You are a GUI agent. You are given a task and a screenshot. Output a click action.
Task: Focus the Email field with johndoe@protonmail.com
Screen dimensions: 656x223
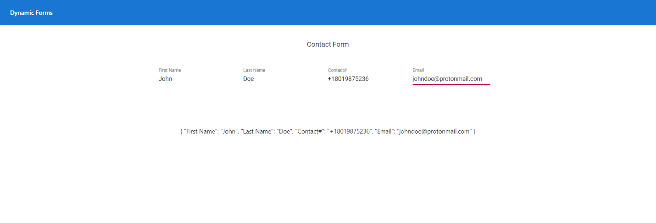[447, 79]
